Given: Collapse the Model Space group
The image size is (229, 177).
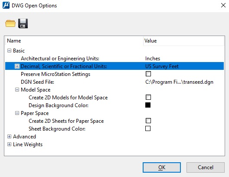Looking at the screenshot, I should (17, 90).
